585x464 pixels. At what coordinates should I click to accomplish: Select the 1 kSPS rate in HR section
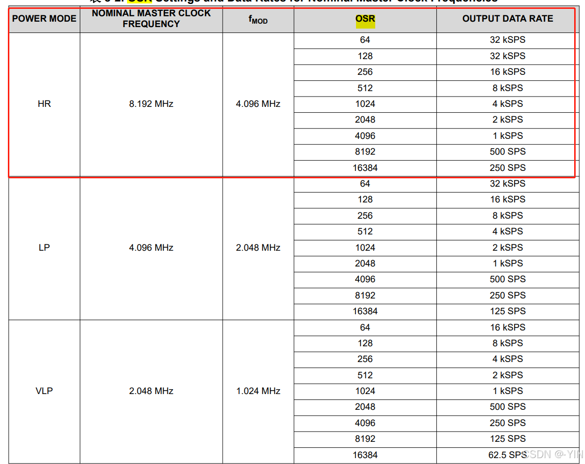click(507, 136)
